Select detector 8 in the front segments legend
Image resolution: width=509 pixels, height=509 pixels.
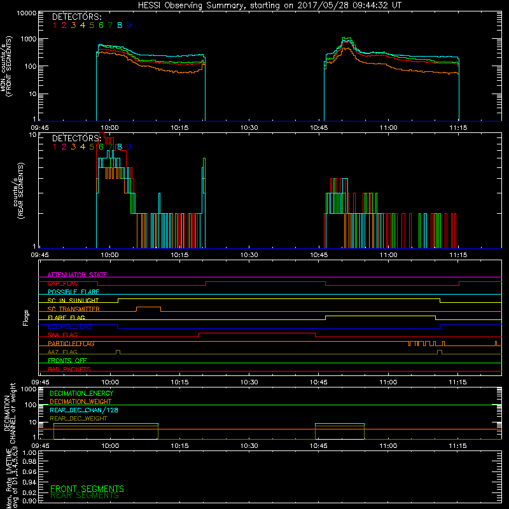[120, 25]
